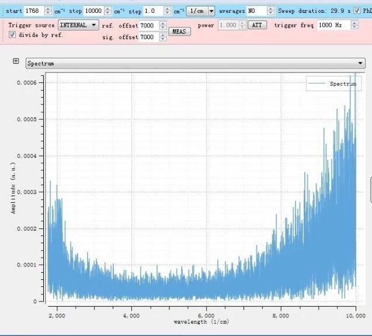
Task: Click the plus icon left of Spectrum dropdown
Action: 16,61
